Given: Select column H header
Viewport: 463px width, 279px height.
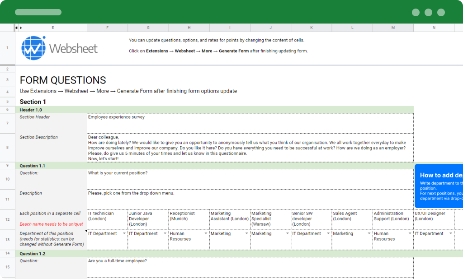Looking at the screenshot, I should point(189,28).
